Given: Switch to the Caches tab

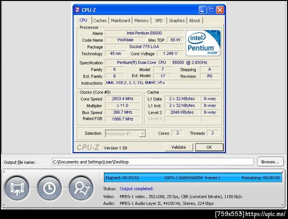Looking at the screenshot, I should (100, 21).
